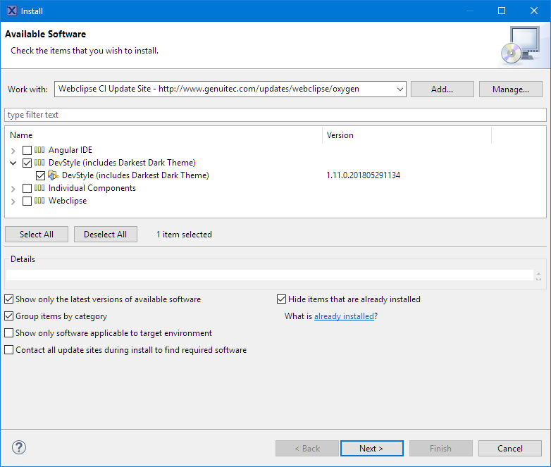Expand the Webclipse tree node
Image resolution: width=551 pixels, height=467 pixels.
pyautogui.click(x=13, y=201)
